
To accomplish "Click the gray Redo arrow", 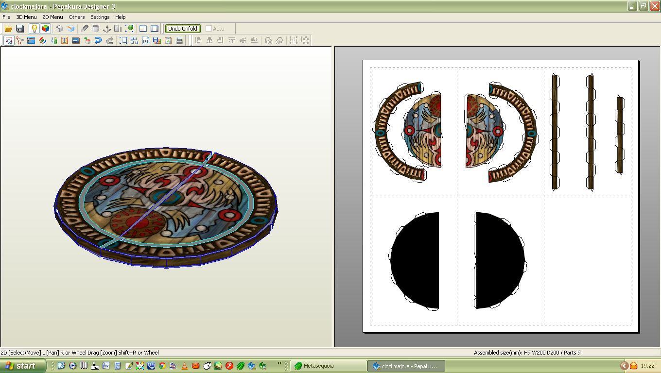I will click(x=109, y=40).
